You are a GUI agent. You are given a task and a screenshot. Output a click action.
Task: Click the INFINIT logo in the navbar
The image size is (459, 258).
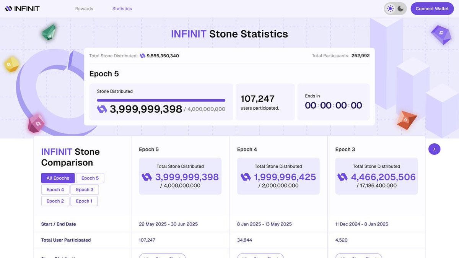pyautogui.click(x=22, y=8)
